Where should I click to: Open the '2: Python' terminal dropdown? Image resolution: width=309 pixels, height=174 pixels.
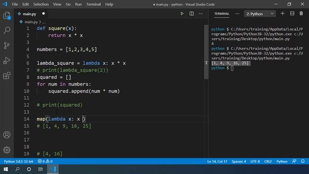tap(260, 14)
